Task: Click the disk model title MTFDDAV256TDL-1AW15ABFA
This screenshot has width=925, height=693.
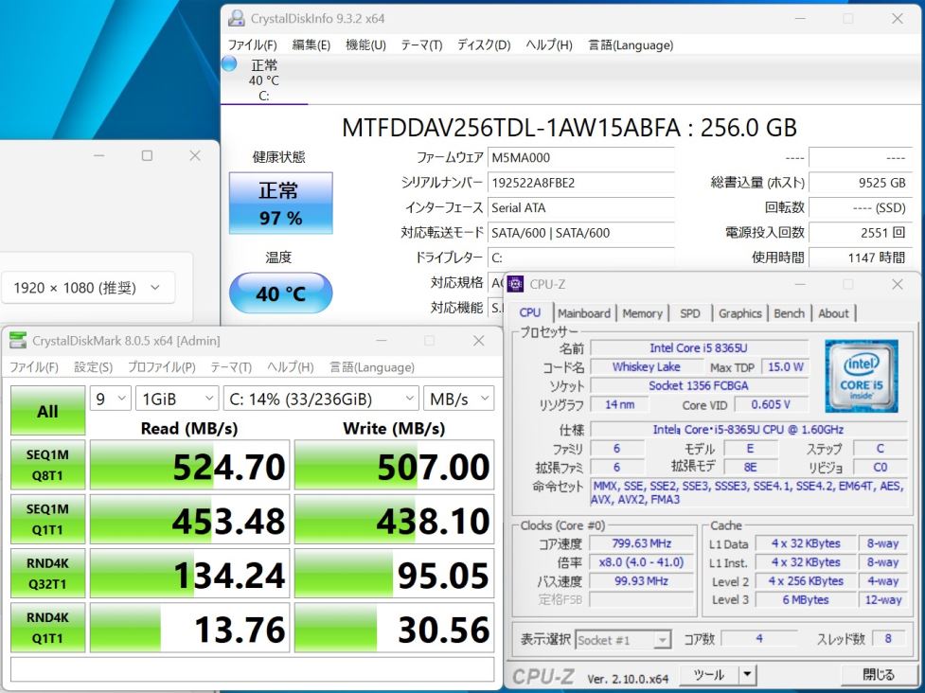Action: click(x=511, y=128)
